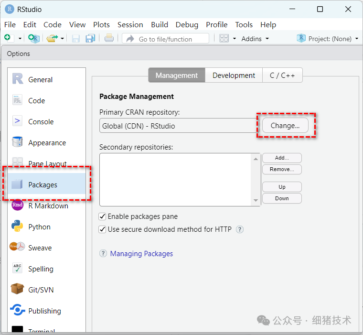Click the Open File folder icon
This screenshot has width=363, height=335.
coord(52,38)
